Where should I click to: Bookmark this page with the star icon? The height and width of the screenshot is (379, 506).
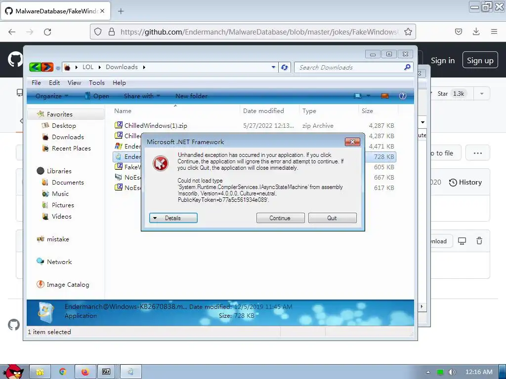(408, 32)
